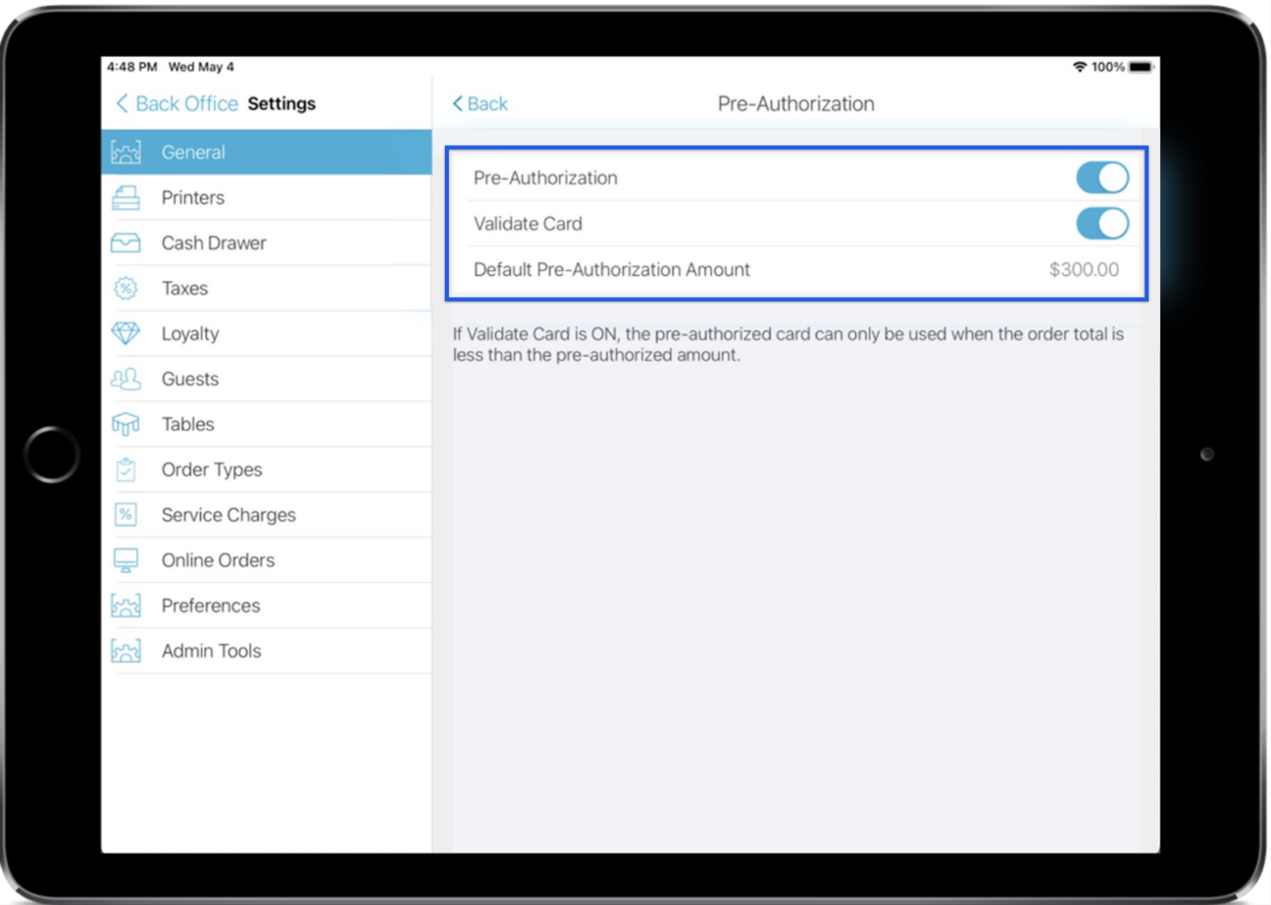Click the Wi-Fi status icon

[1080, 67]
